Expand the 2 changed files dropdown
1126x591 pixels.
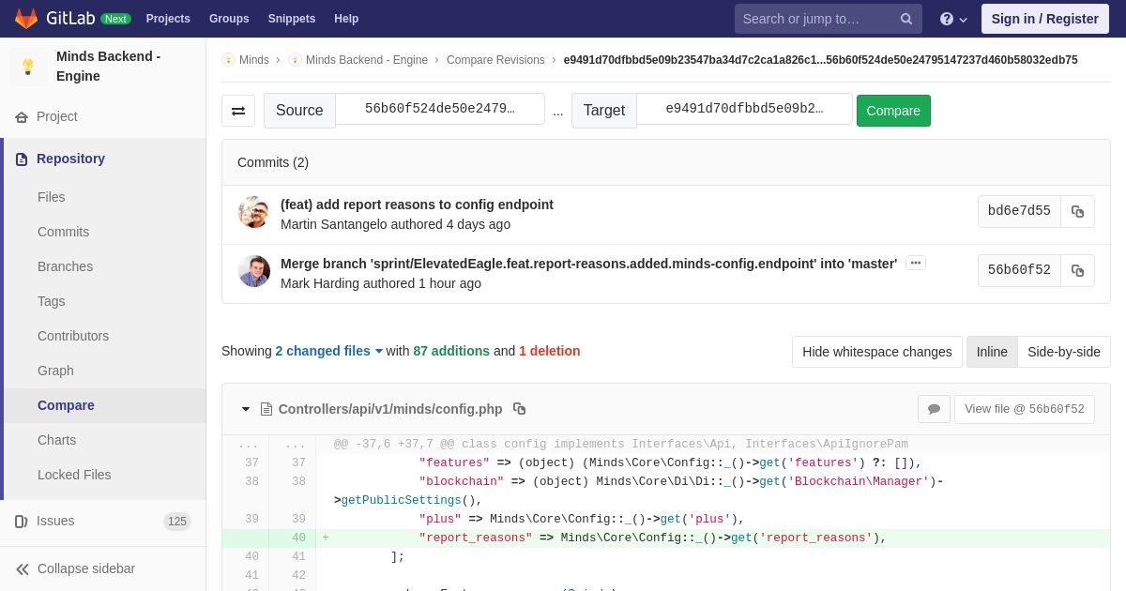329,351
